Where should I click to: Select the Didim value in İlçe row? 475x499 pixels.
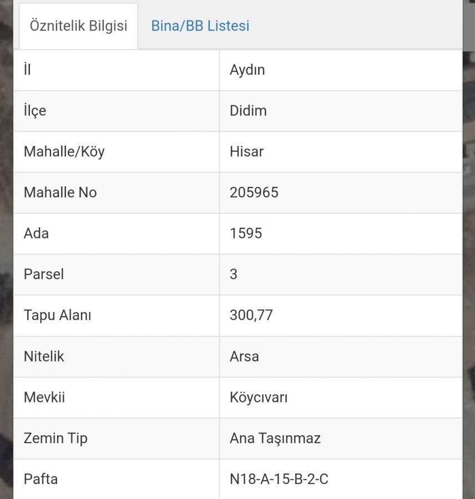coord(248,111)
